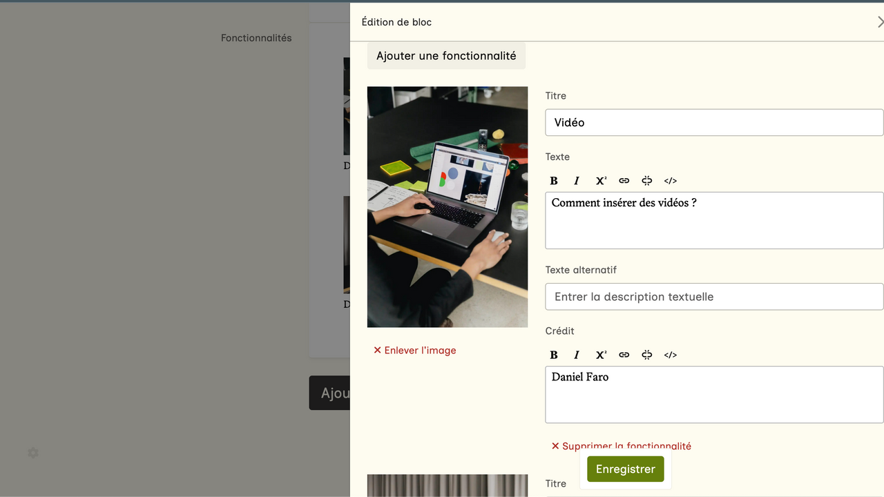884x497 pixels.
Task: Click superscript icon in Crédit toolbar
Action: tap(601, 355)
